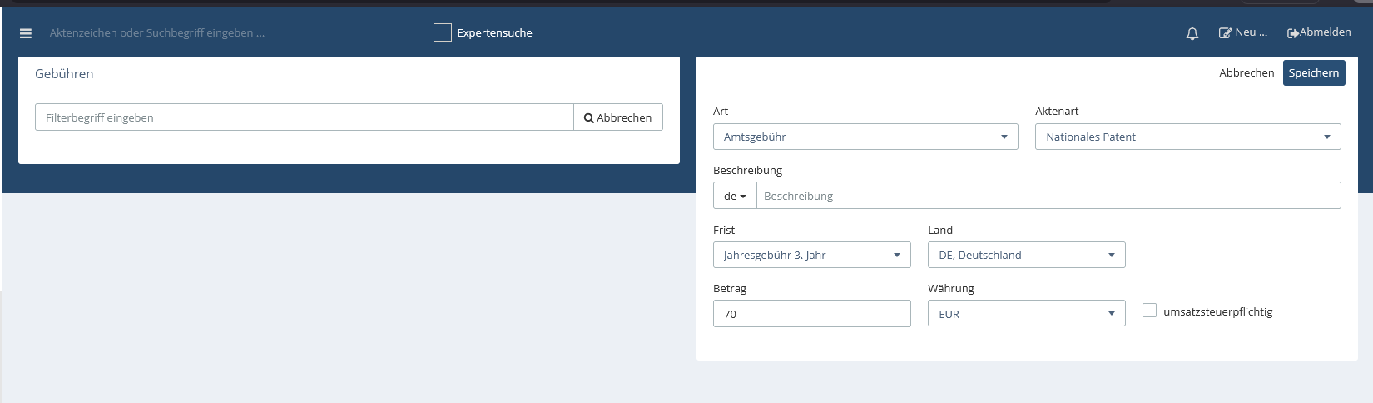This screenshot has width=1373, height=403.
Task: Focus the Beschreibung text field
Action: tap(1048, 196)
